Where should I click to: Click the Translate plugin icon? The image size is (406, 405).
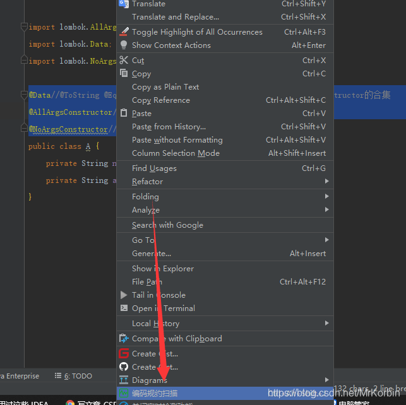click(124, 4)
